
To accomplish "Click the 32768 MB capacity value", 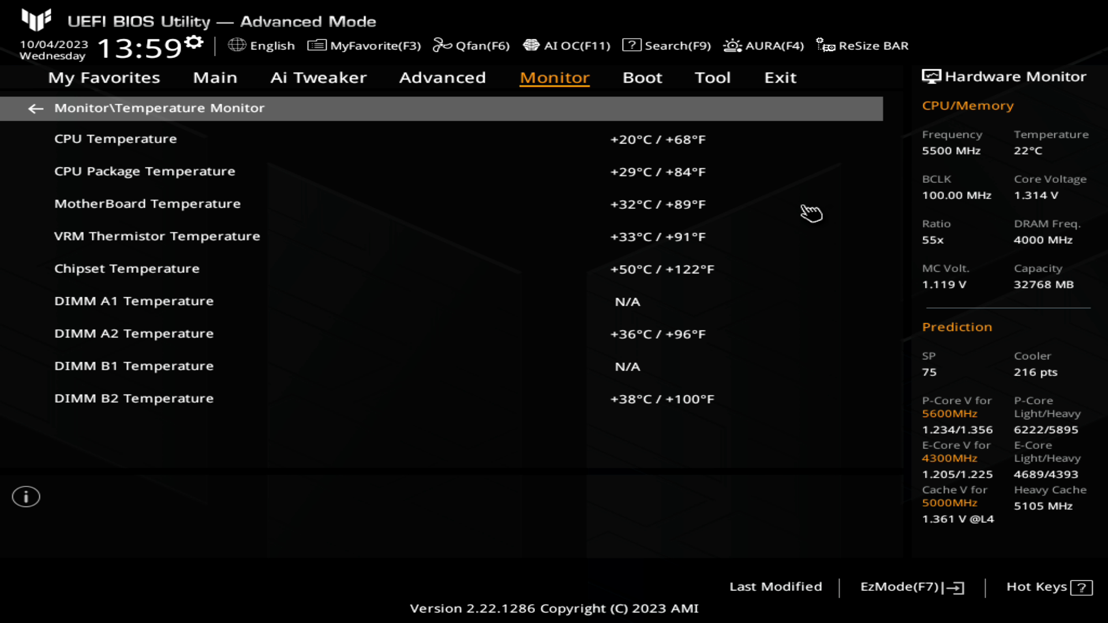I will click(1043, 284).
